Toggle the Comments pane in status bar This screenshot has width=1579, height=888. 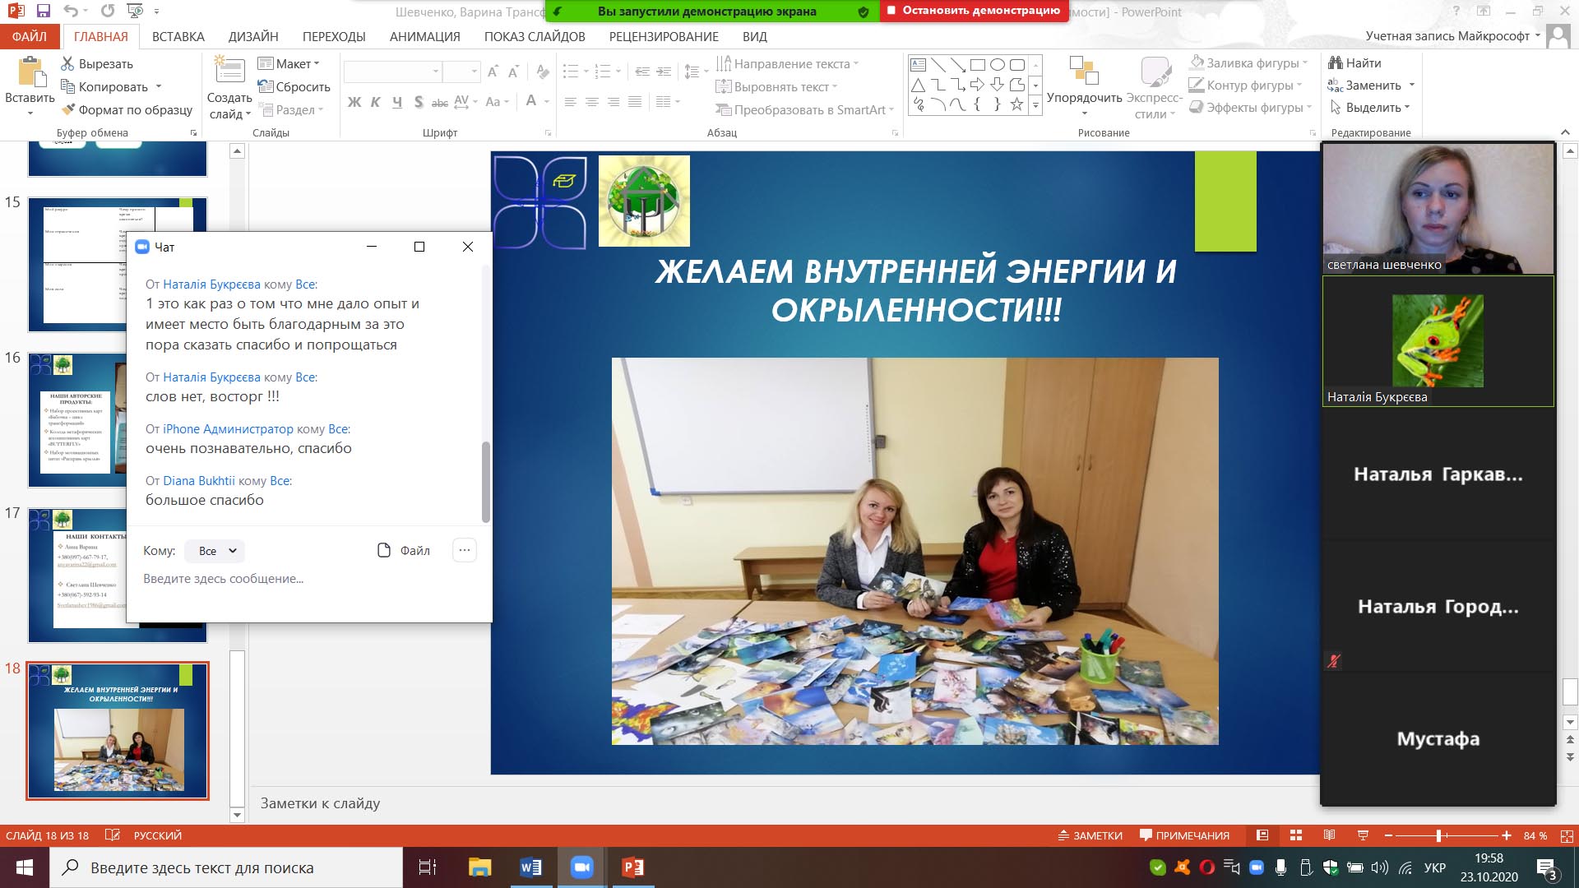[1184, 835]
